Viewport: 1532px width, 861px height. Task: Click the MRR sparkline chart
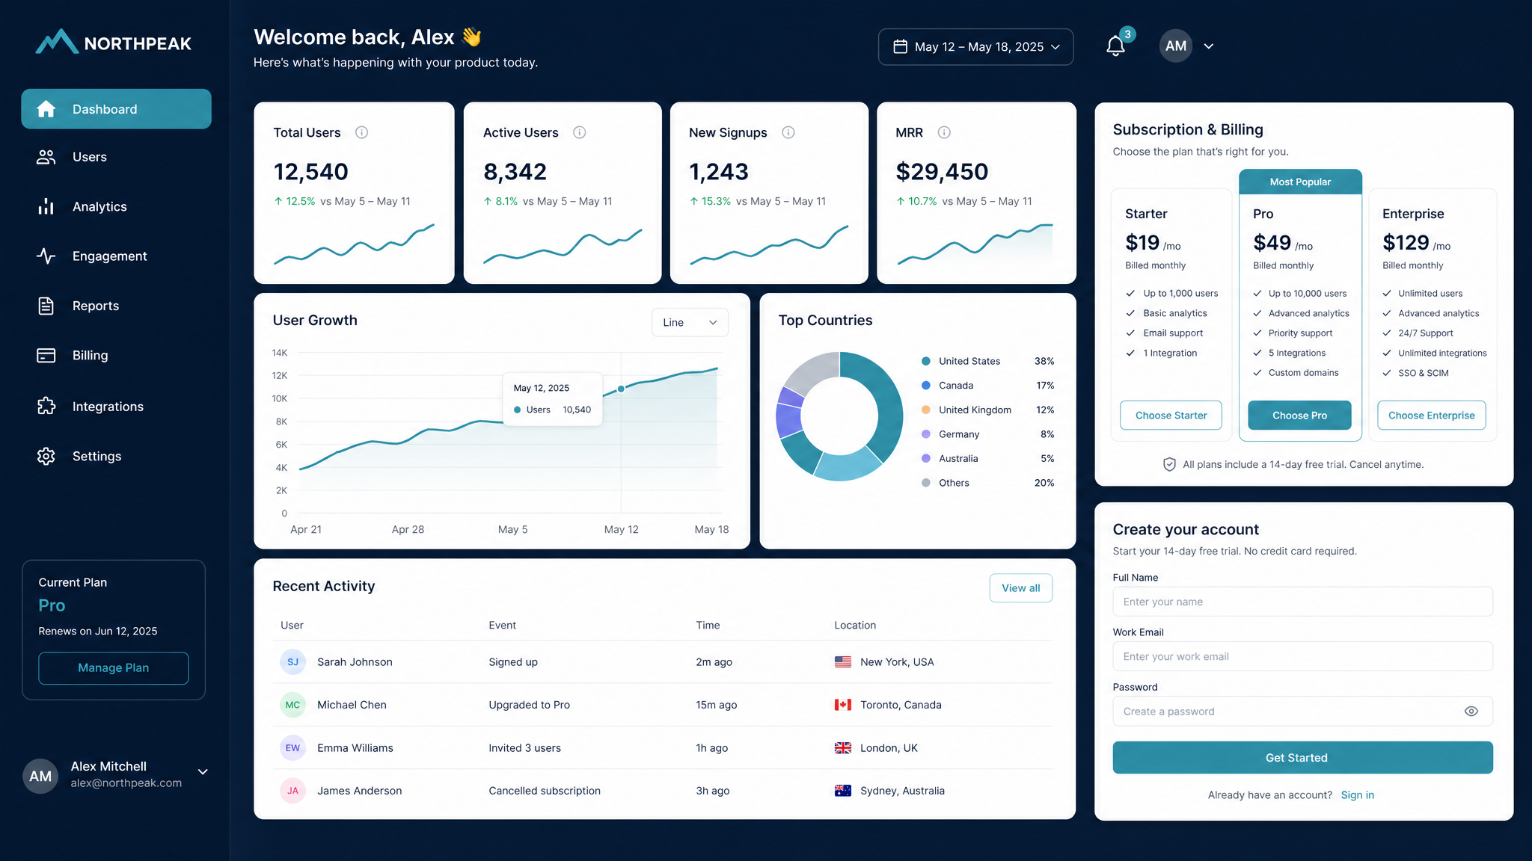(975, 244)
